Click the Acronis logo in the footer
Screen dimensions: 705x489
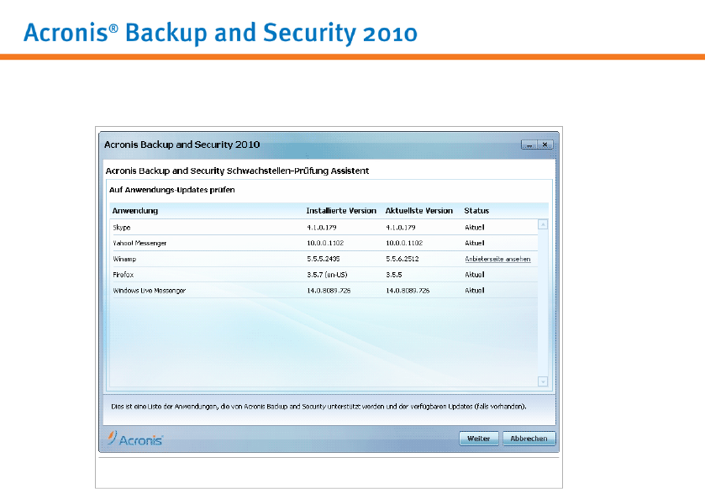135,439
